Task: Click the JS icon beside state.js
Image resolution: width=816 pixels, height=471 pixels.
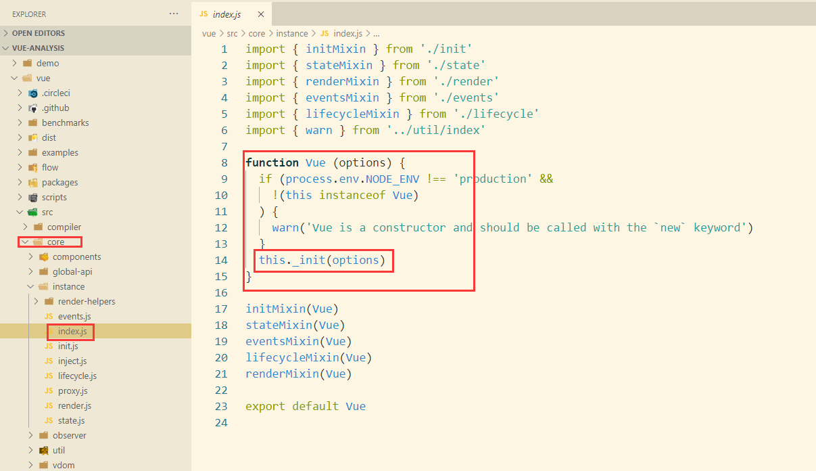Action: pos(49,421)
